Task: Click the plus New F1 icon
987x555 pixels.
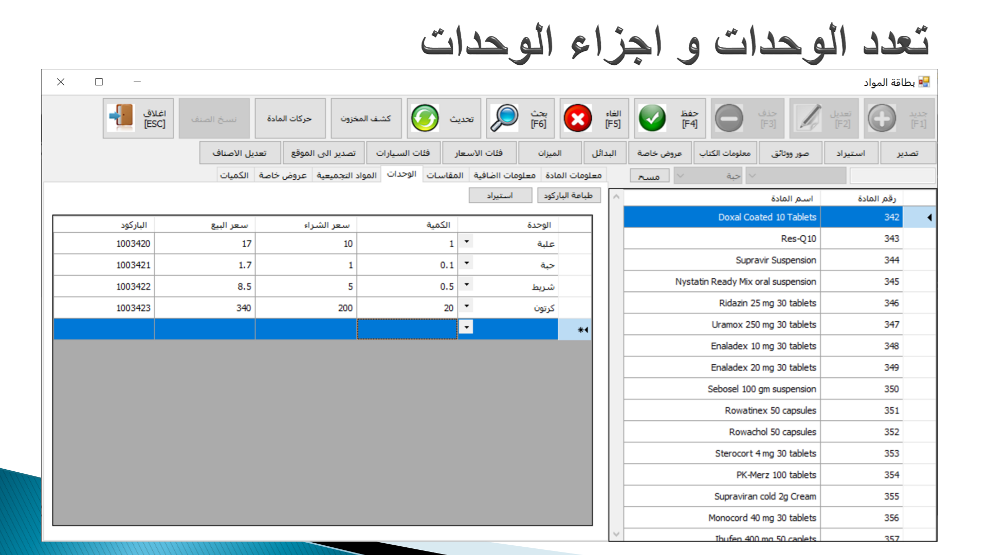Action: 882,118
